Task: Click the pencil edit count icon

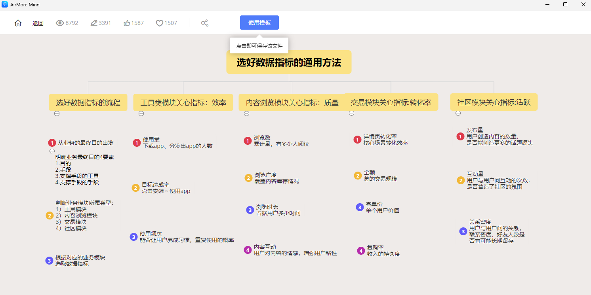Action: [x=94, y=23]
